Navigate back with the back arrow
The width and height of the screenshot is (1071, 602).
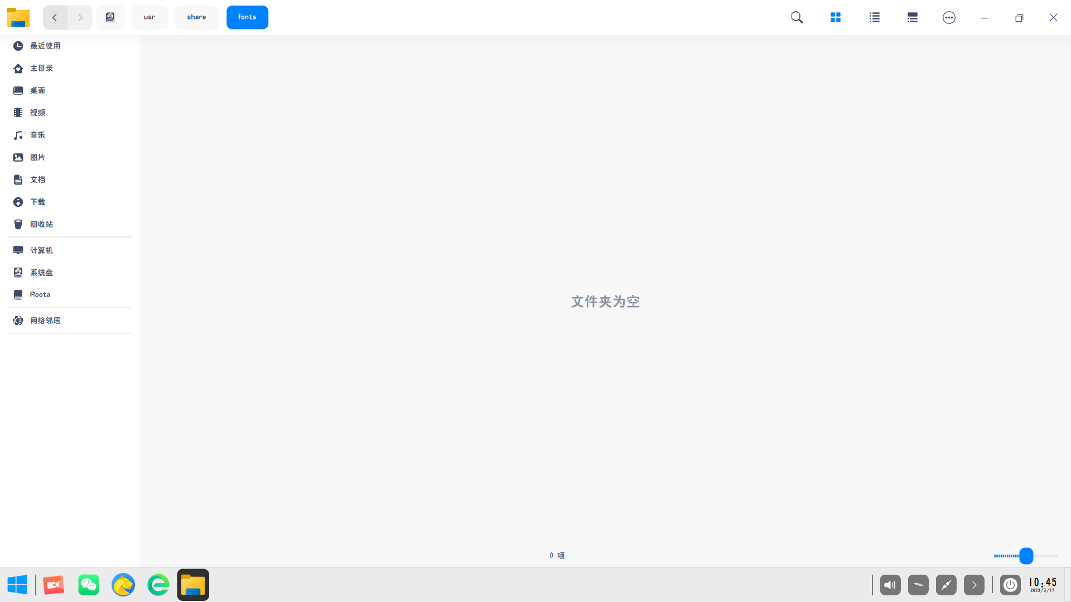55,17
